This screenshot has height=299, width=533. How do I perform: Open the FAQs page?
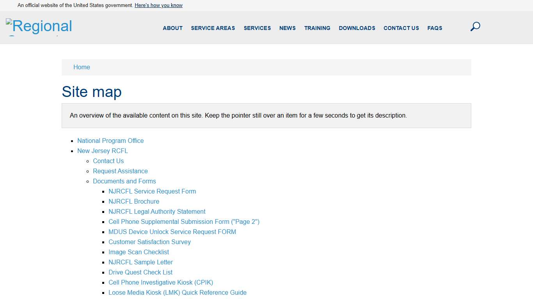(x=435, y=28)
